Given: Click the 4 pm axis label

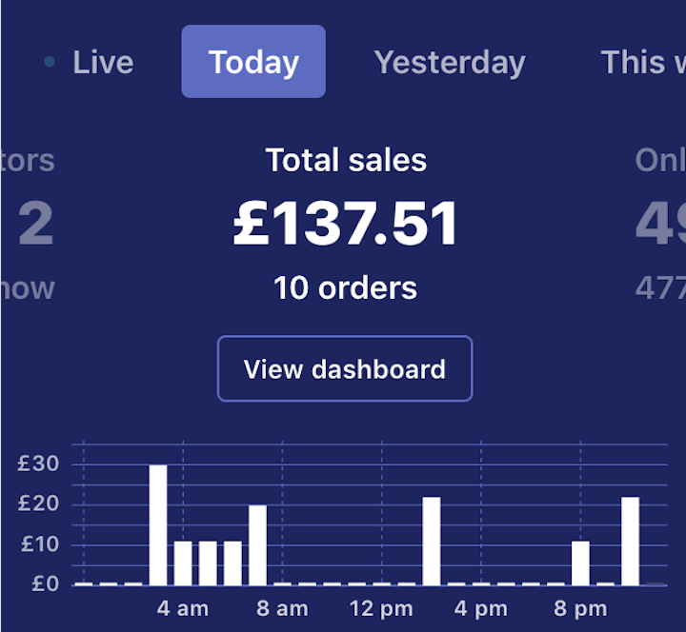Looking at the screenshot, I should pos(480,609).
